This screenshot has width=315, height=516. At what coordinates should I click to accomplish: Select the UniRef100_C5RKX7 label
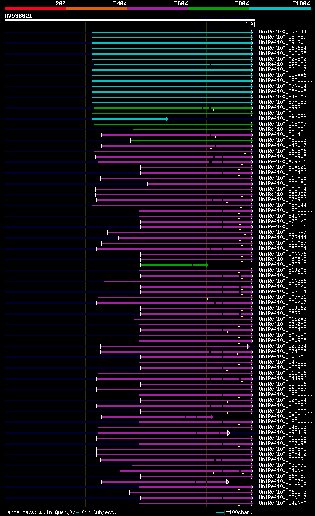pos(283,233)
